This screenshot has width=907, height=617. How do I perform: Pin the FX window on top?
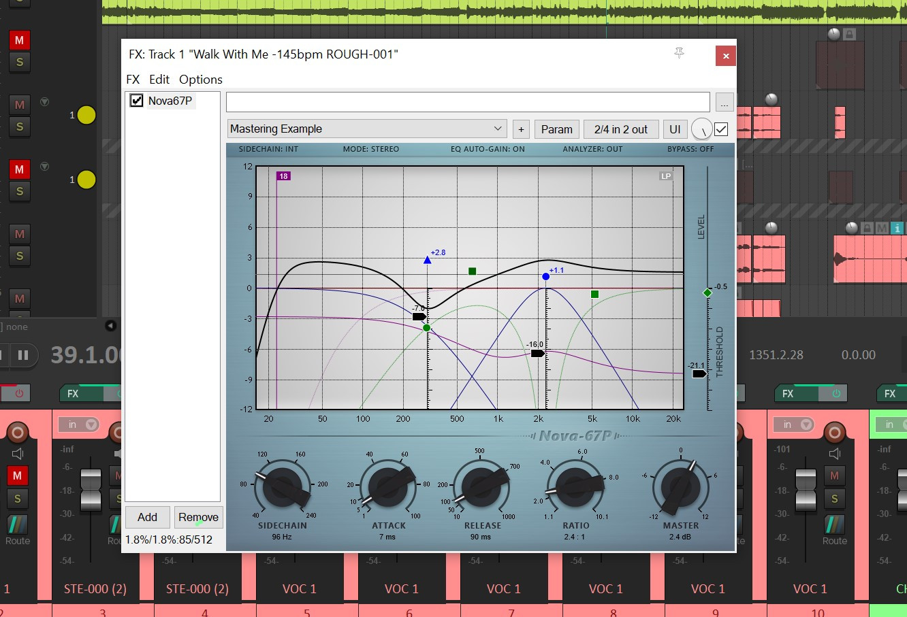679,53
